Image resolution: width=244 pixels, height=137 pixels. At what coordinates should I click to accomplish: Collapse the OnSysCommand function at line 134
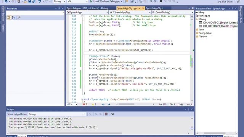(82, 99)
